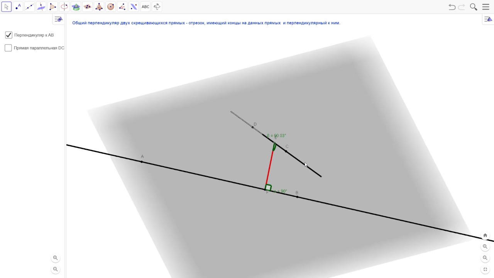
Task: Select the Plane through three points tool
Action: pos(88,7)
